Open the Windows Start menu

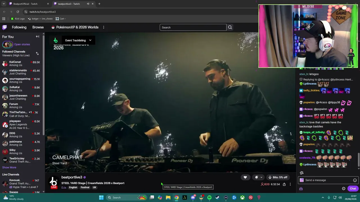coord(101,198)
